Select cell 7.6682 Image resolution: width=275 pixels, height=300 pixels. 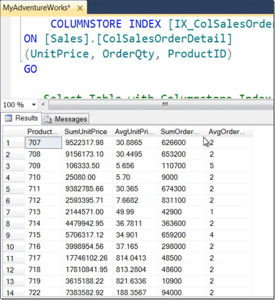click(135, 200)
